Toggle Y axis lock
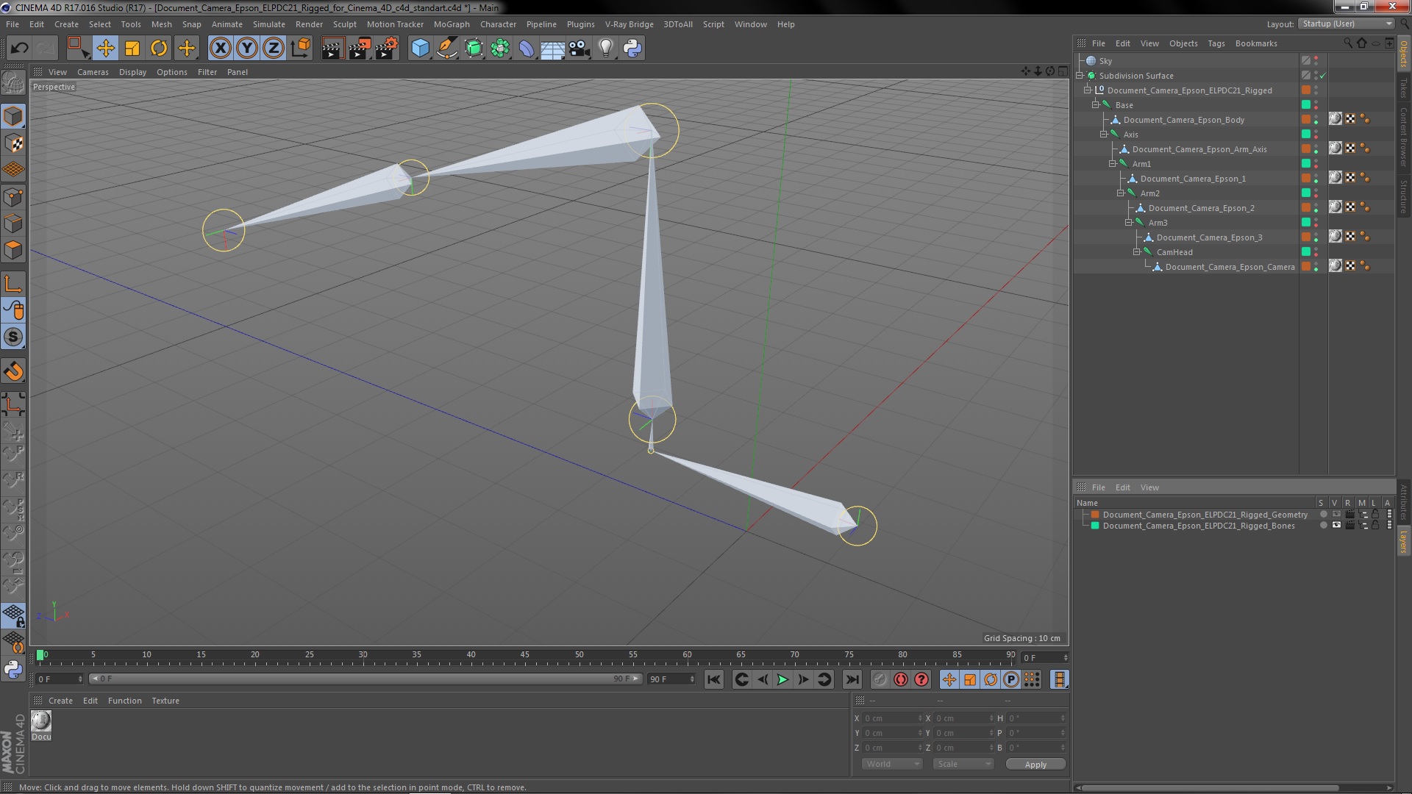 point(247,49)
